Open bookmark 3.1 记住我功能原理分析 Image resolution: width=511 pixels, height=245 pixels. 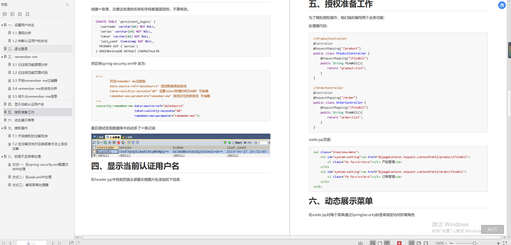(x=30, y=65)
